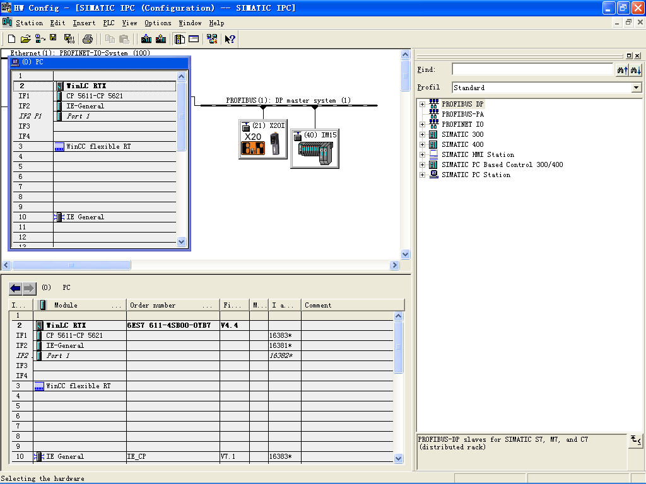This screenshot has height=484, width=646.
Task: Expand the SIMATIC 400 tree node
Action: (422, 145)
